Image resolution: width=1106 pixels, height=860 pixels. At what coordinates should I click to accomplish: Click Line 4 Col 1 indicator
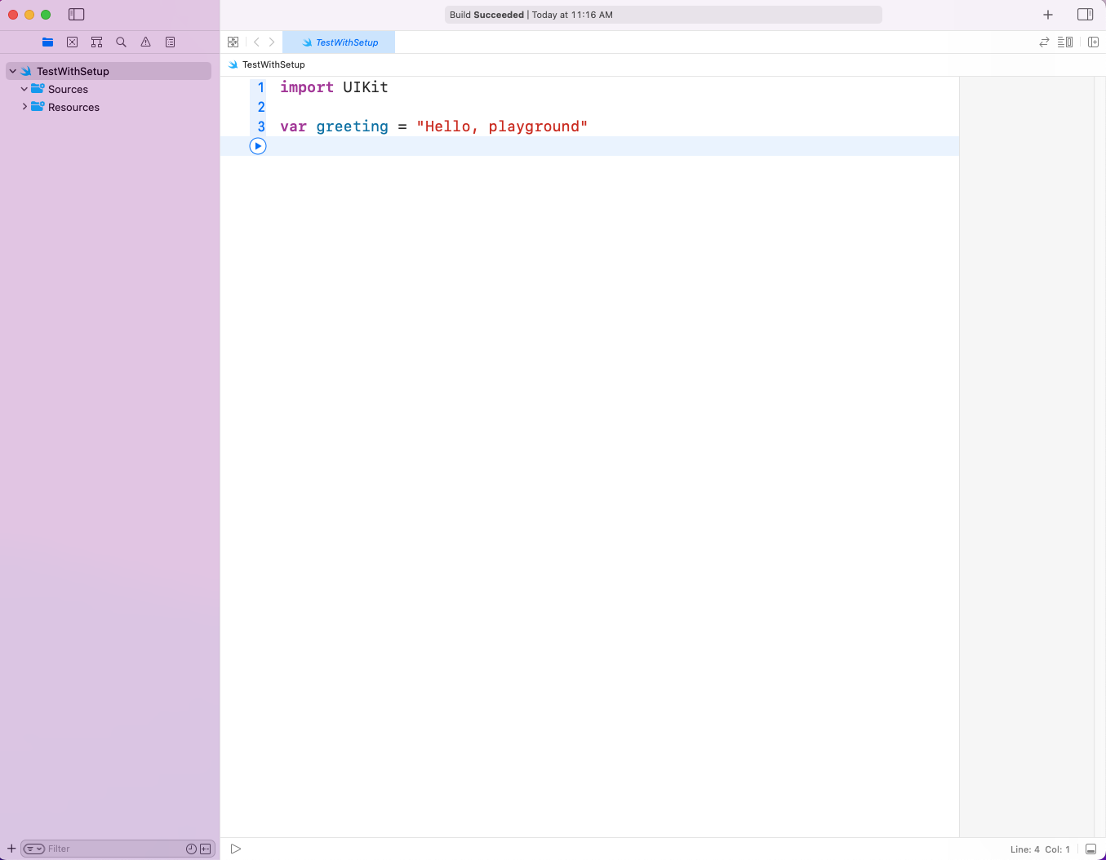pyautogui.click(x=1040, y=849)
